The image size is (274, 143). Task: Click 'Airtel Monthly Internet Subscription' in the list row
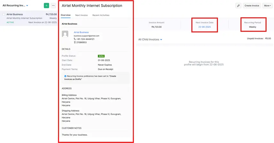click(24, 18)
